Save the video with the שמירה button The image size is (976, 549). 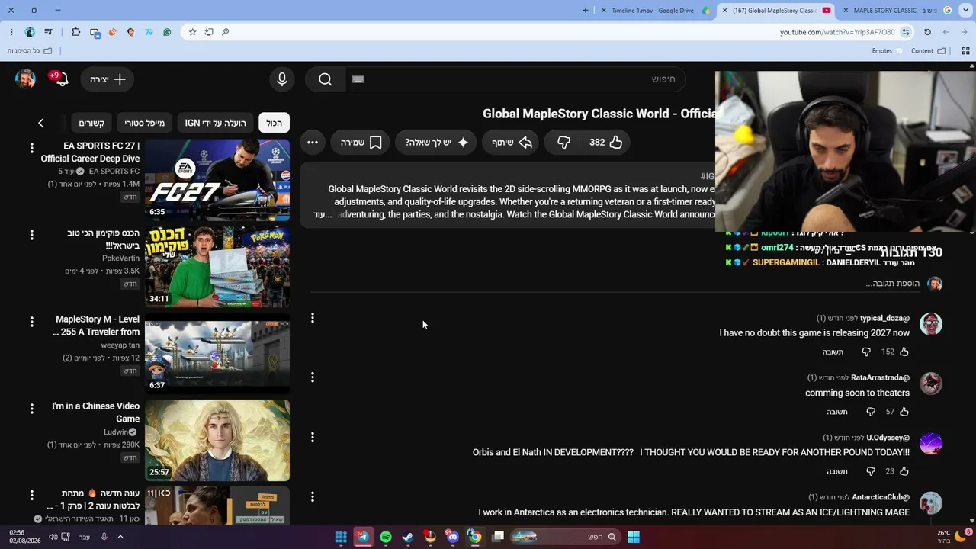point(361,143)
